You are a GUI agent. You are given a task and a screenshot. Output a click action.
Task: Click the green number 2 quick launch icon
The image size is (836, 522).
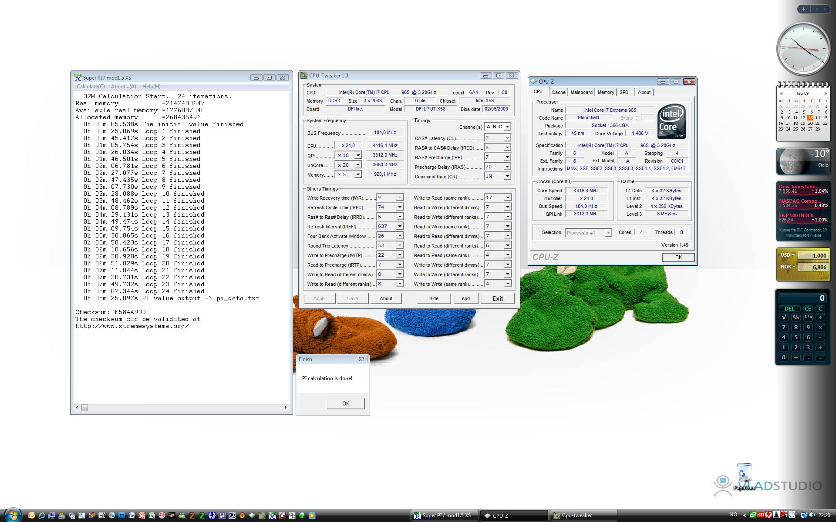tap(202, 515)
